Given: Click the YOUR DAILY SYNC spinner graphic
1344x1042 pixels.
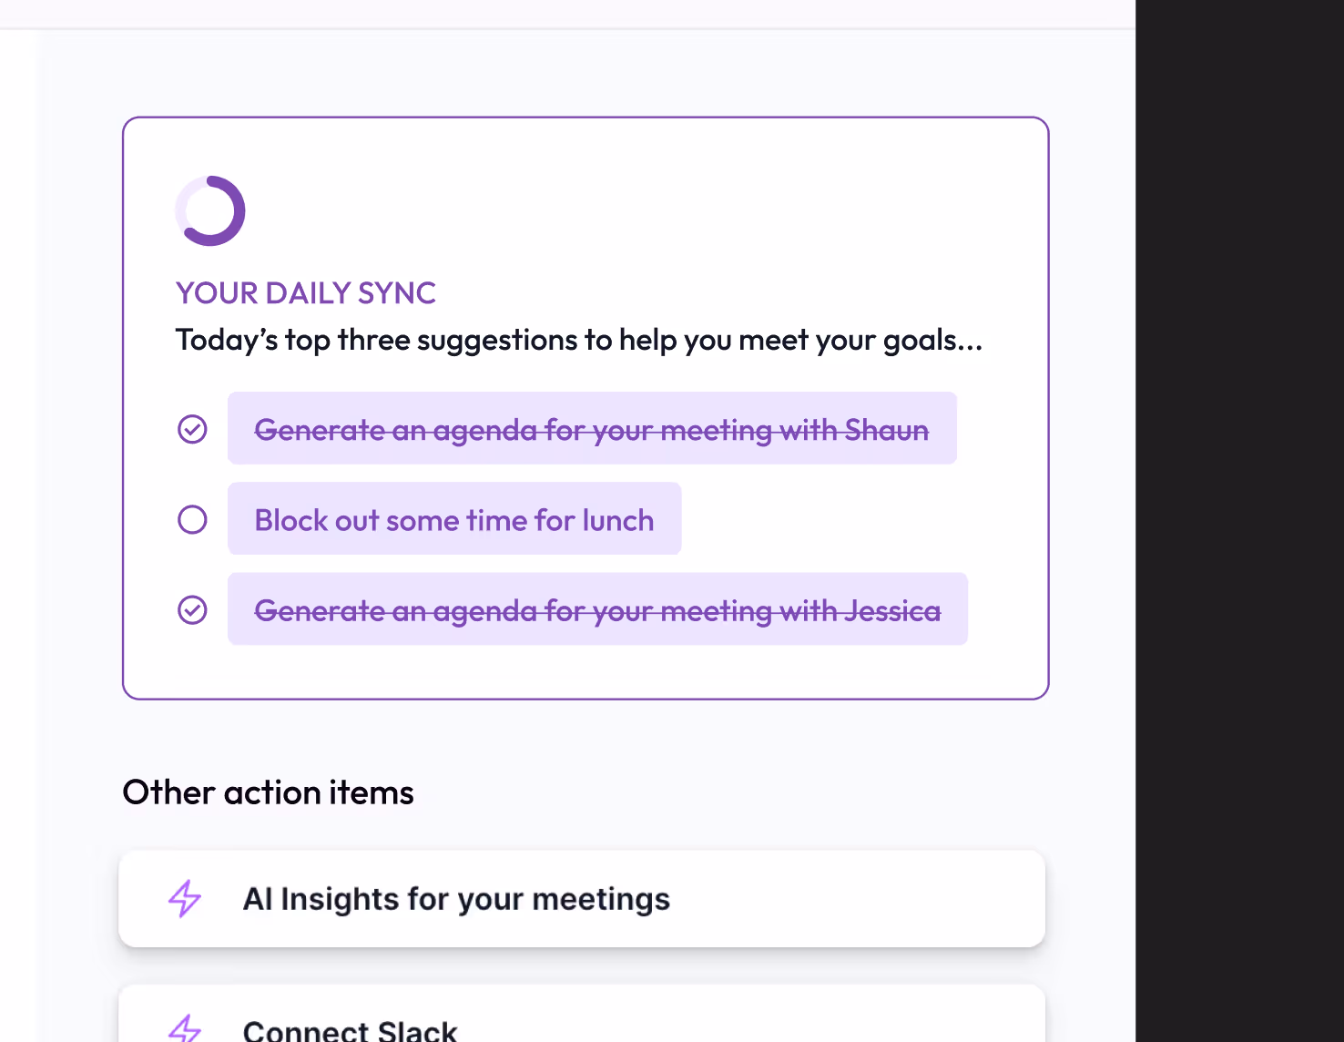Looking at the screenshot, I should pyautogui.click(x=210, y=209).
